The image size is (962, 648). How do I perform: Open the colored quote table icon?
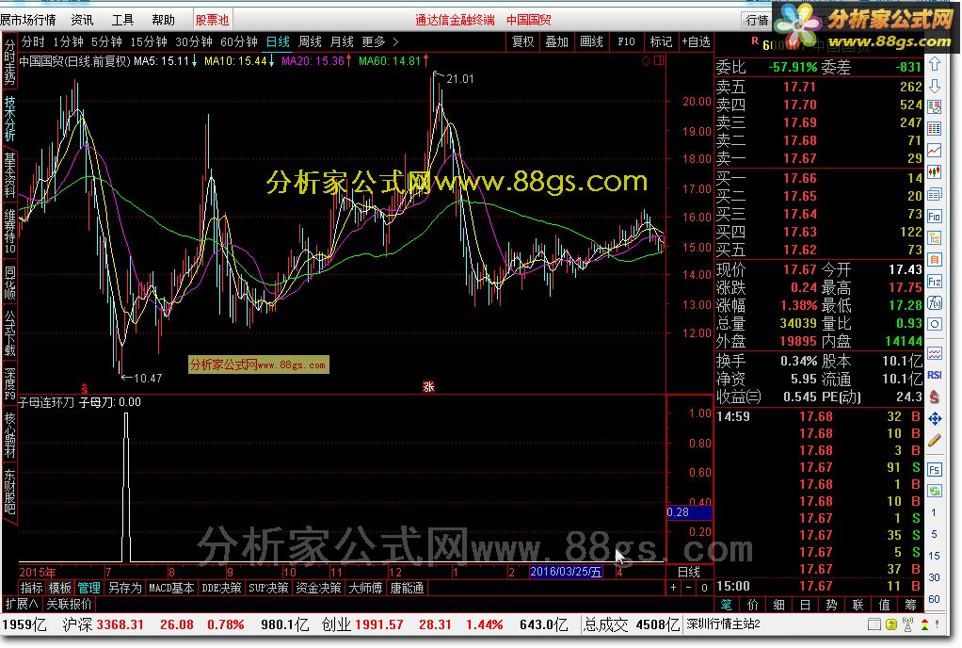[935, 128]
